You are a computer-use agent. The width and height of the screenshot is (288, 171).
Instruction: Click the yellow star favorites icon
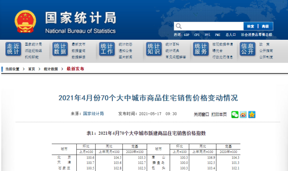coord(252,114)
